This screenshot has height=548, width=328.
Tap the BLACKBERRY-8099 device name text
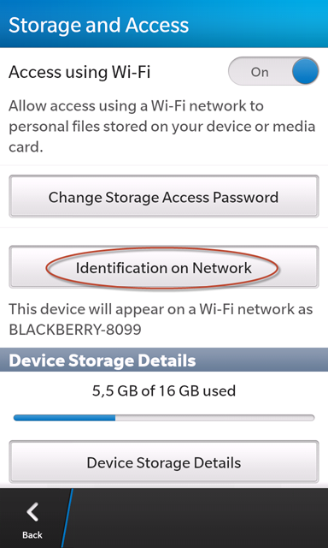click(x=75, y=330)
